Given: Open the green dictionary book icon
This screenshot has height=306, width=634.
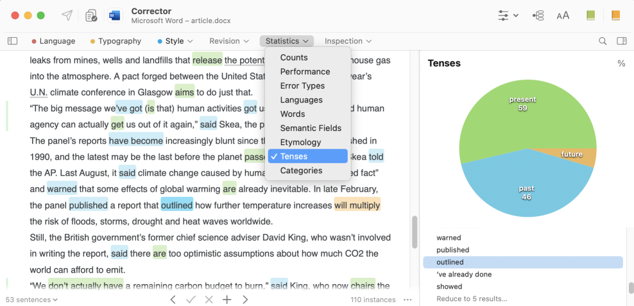Looking at the screenshot, I should click(x=591, y=15).
